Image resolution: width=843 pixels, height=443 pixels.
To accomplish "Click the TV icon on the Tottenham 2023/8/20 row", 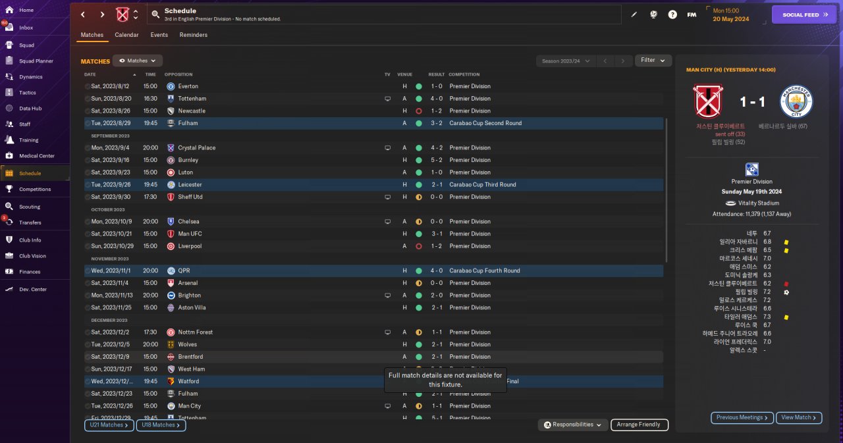I will click(x=388, y=99).
